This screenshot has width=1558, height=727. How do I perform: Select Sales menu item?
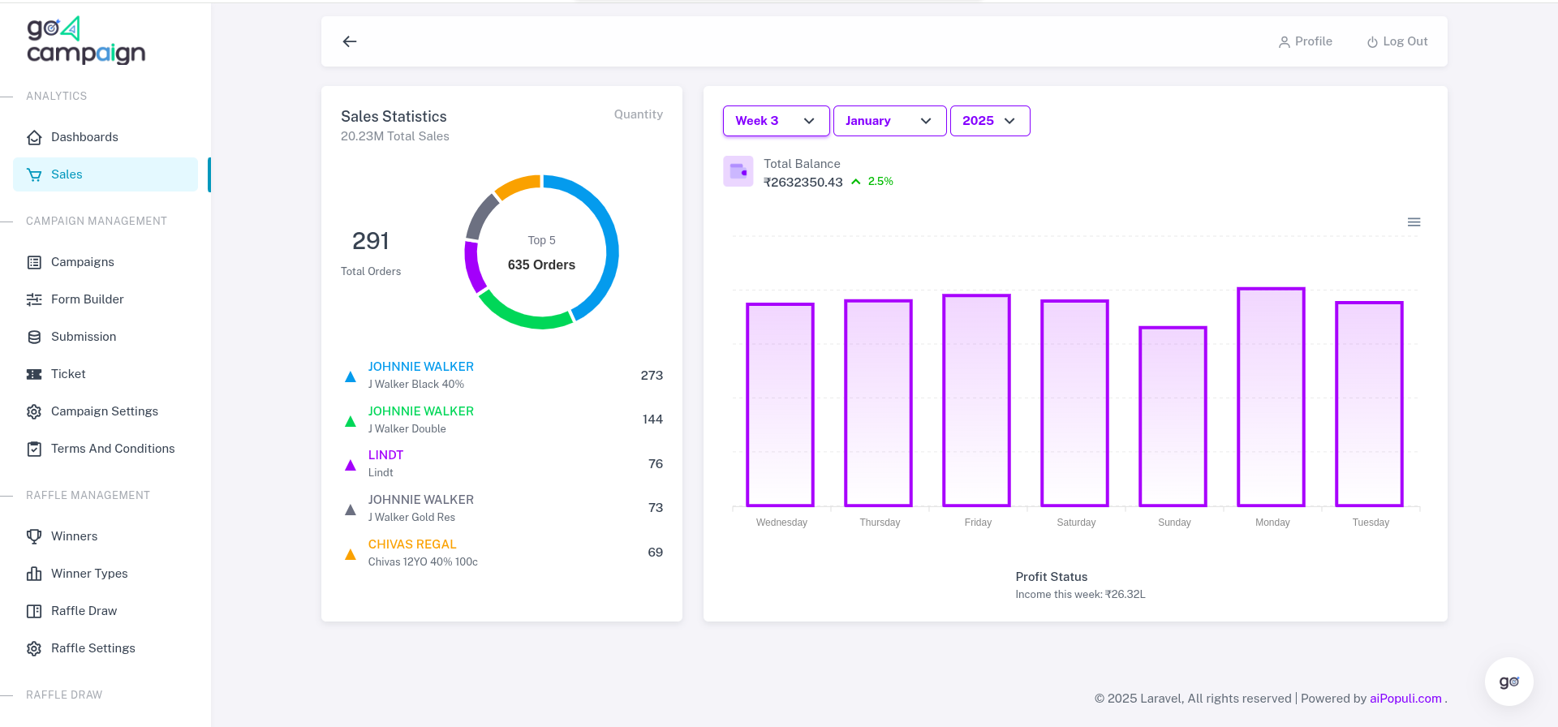tap(105, 174)
